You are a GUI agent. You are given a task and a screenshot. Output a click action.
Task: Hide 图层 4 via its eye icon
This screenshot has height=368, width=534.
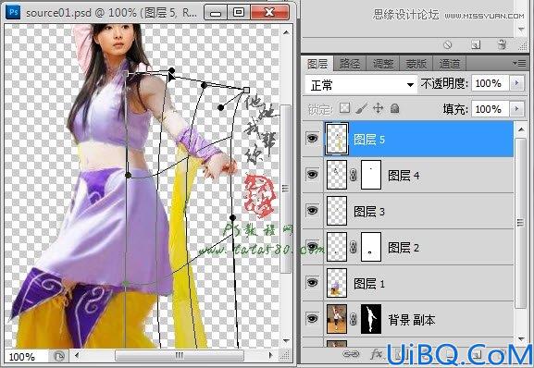pyautogui.click(x=312, y=175)
